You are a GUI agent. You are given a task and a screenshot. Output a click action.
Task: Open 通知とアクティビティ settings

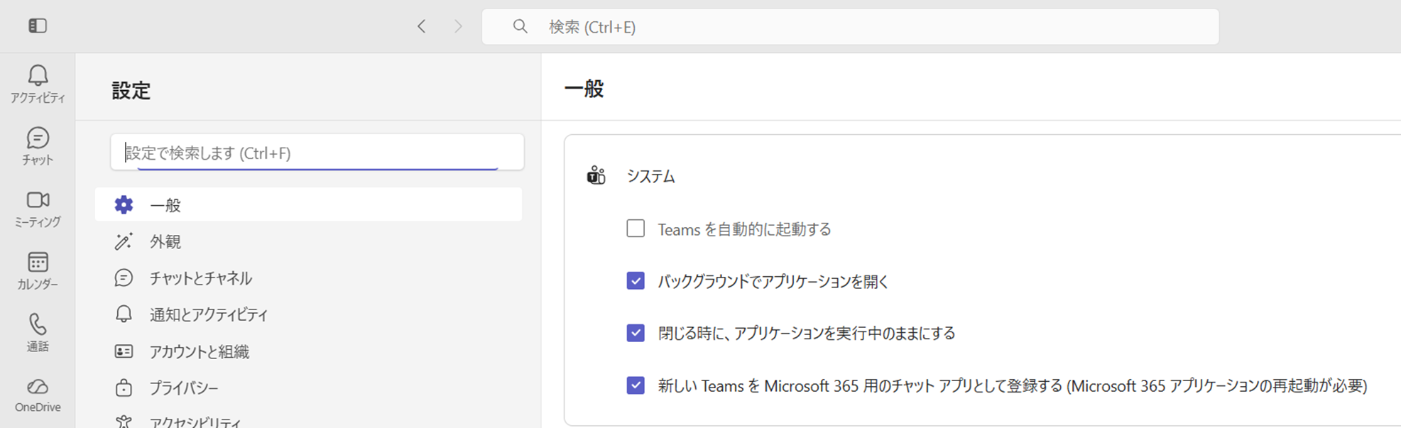point(309,314)
